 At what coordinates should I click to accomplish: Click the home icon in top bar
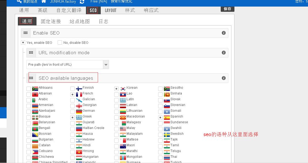44,2
